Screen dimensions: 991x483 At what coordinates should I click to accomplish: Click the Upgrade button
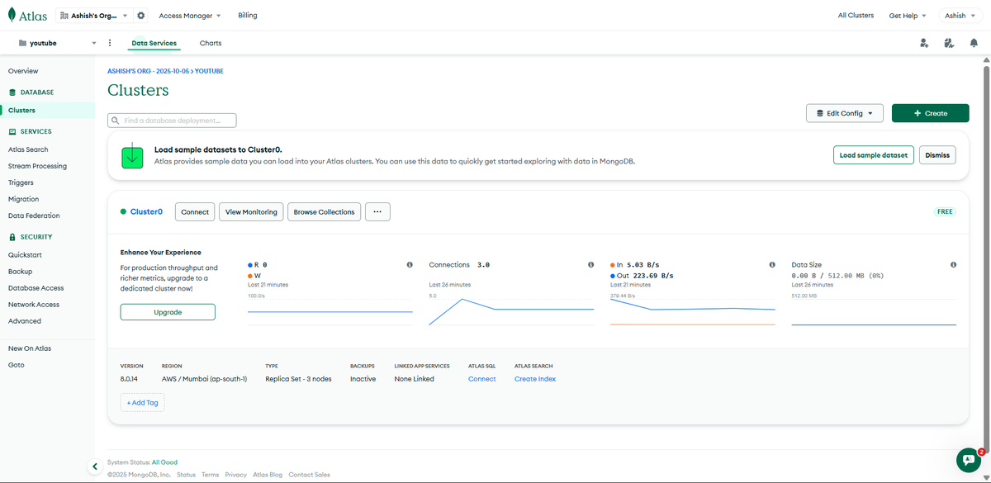tap(168, 312)
